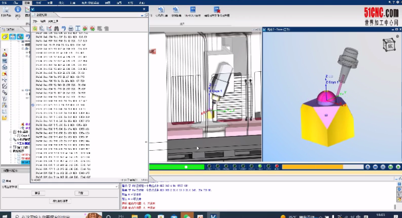
Task: Click the left button below the dropdown field
Action: pos(37,193)
